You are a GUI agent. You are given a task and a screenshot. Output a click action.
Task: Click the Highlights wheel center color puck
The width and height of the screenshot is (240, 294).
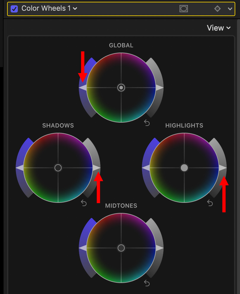click(184, 168)
